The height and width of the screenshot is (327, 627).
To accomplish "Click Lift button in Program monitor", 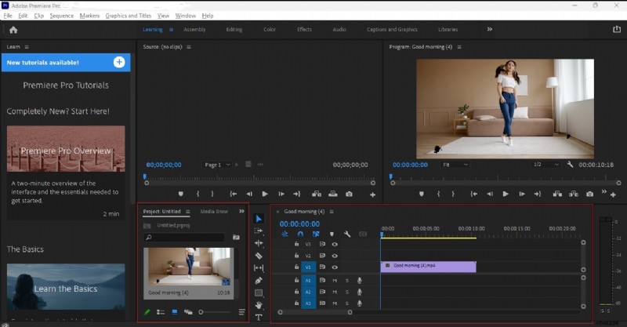I will 557,194.
